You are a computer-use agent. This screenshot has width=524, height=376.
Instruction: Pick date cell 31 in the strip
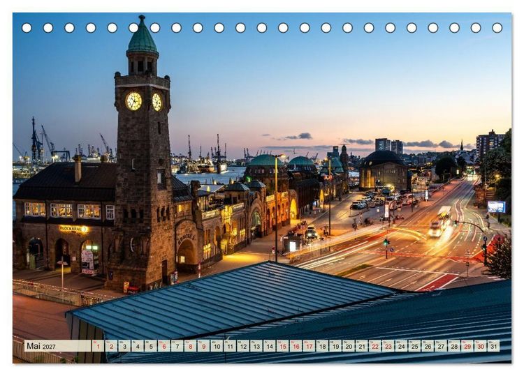[x=494, y=346]
